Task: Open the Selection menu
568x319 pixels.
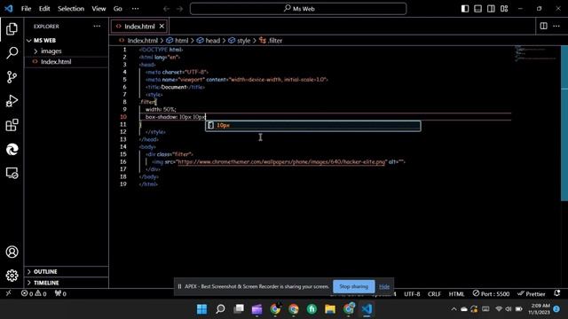Action: [71, 9]
